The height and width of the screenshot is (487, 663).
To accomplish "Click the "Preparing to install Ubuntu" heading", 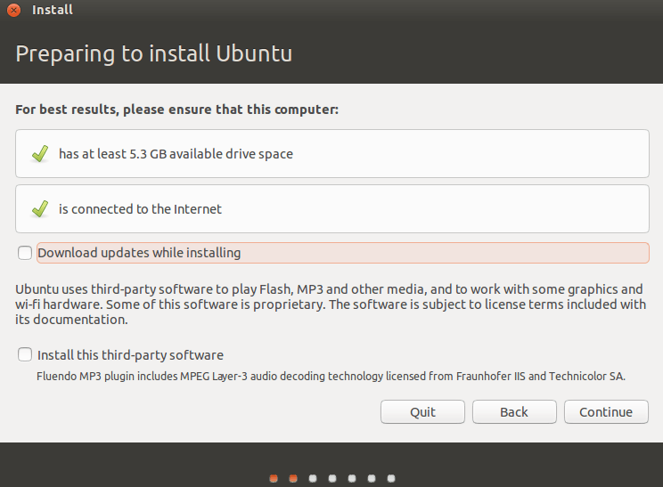I will coord(154,53).
